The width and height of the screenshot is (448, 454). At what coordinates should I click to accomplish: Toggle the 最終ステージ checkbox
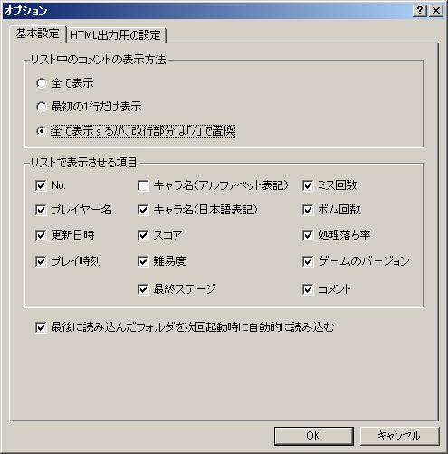coord(143,289)
